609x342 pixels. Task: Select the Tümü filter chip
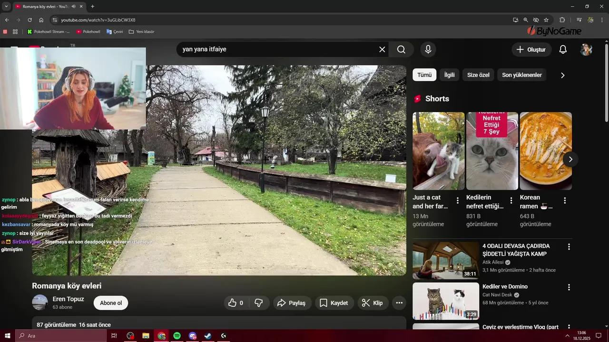coord(424,75)
